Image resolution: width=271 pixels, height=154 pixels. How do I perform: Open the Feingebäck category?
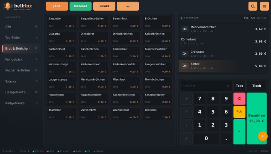(21, 60)
